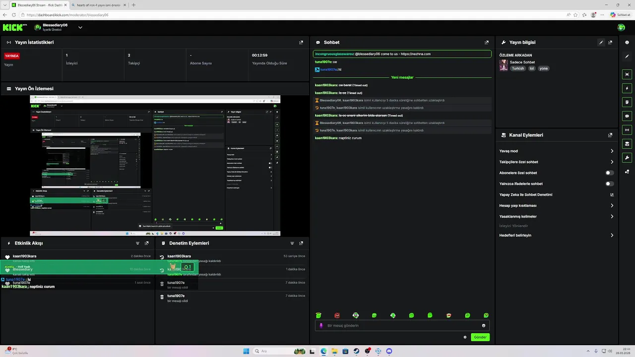Viewport: 635px width, 357px height.
Task: Toggle the broadcast signal sidebar icon
Action: [627, 130]
